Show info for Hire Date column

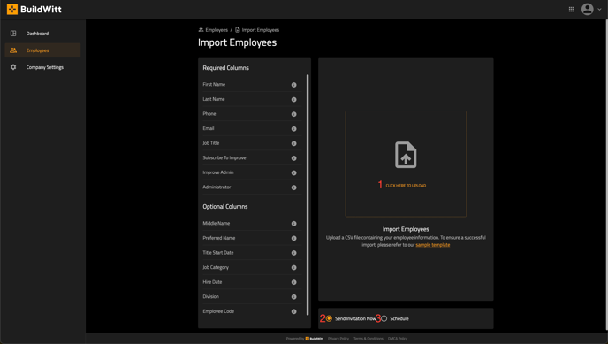pyautogui.click(x=294, y=282)
